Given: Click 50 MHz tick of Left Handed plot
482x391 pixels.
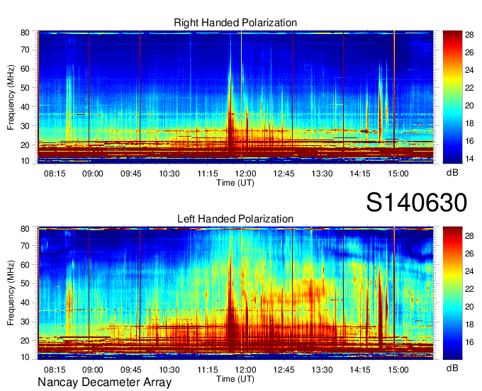Looking at the screenshot, I should tap(25, 283).
